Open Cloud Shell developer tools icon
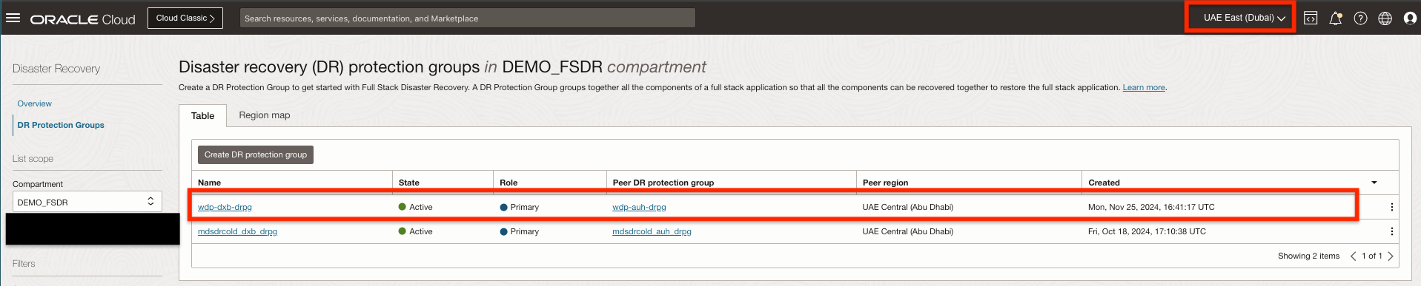1421x286 pixels. pos(1311,18)
